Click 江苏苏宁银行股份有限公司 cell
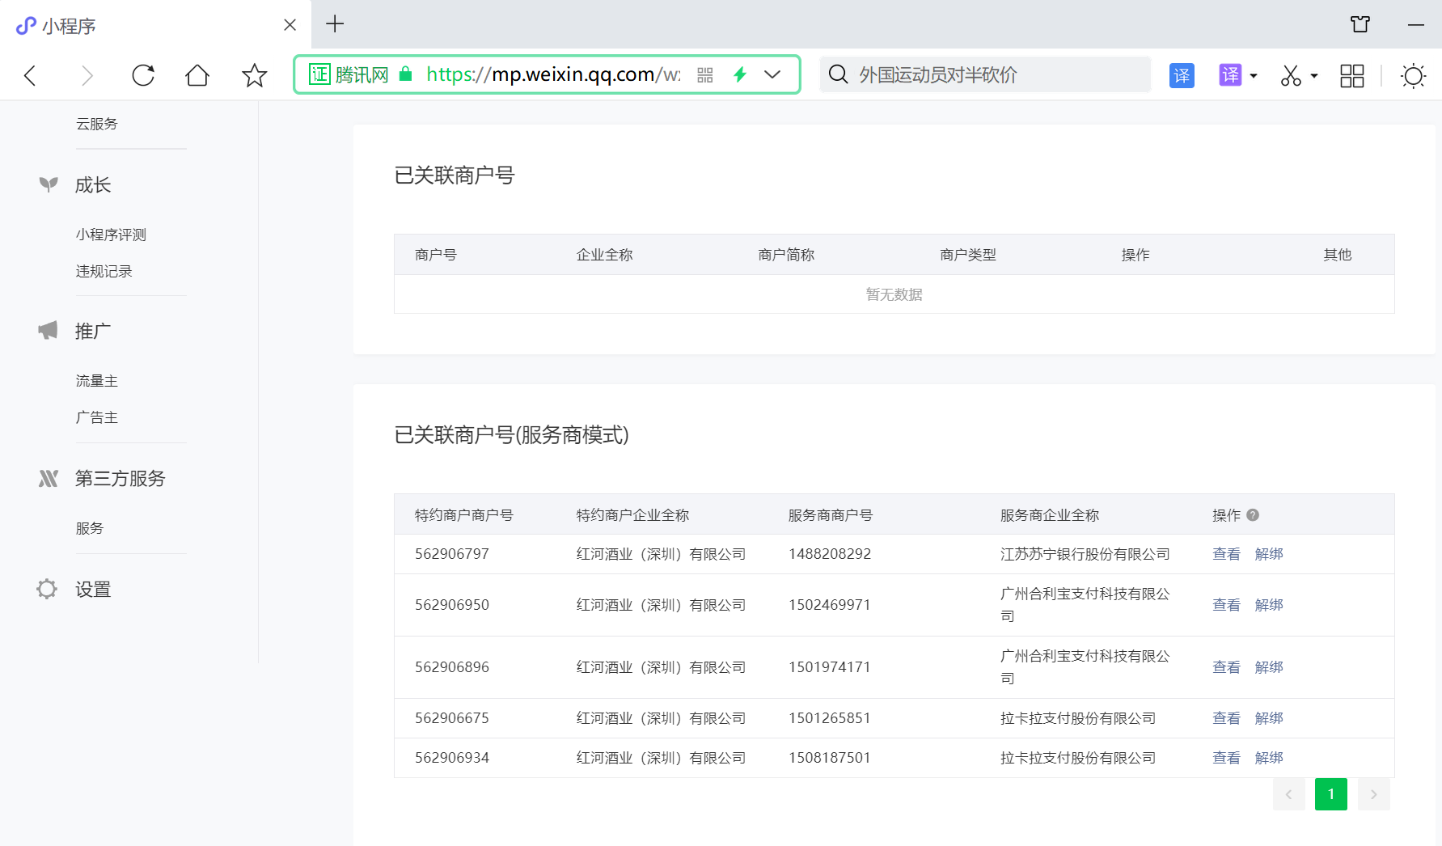 tap(1085, 554)
